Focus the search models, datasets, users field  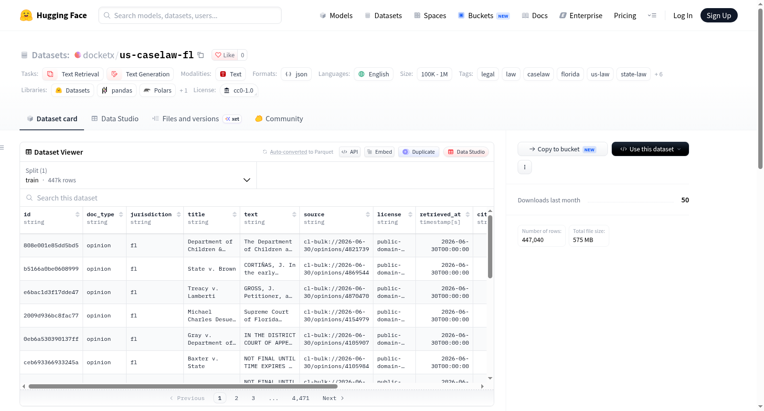(190, 15)
